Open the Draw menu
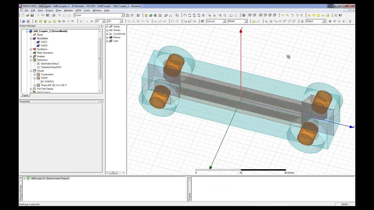Screen dimensions: 374x210 (x=58, y=10)
